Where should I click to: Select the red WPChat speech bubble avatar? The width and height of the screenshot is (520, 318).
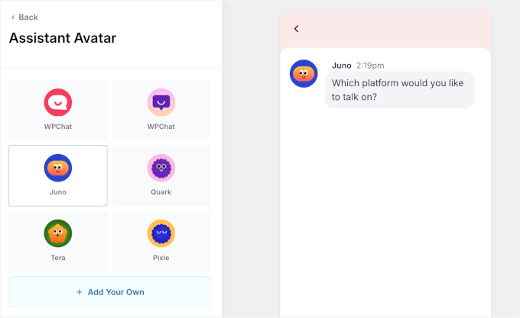click(x=58, y=102)
